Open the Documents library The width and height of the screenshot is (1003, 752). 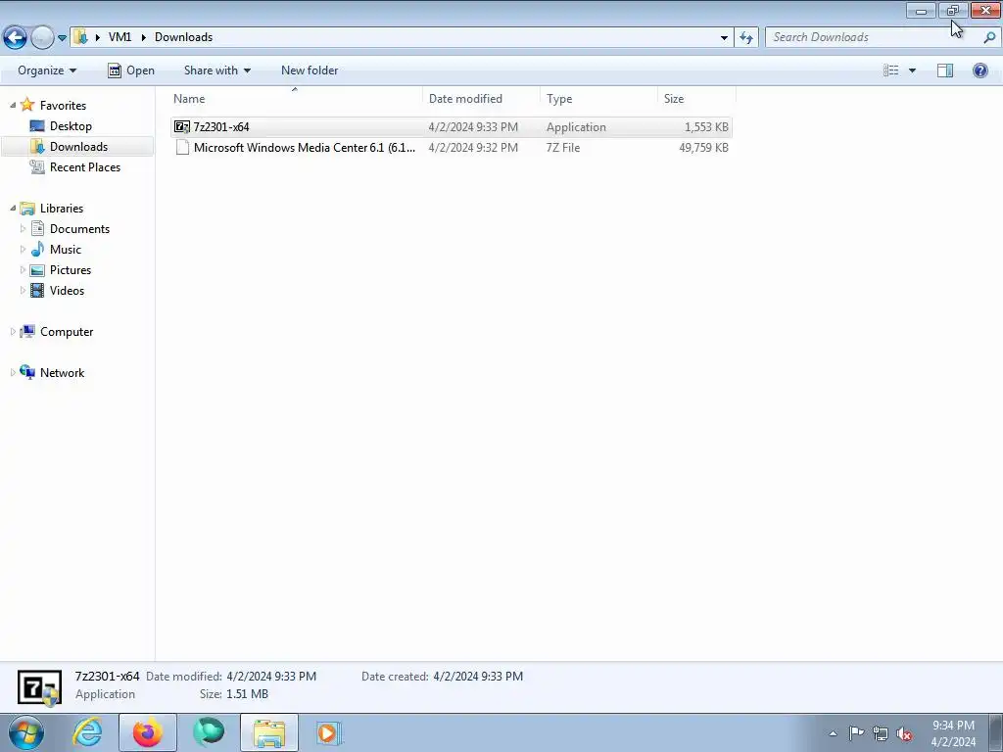(79, 228)
